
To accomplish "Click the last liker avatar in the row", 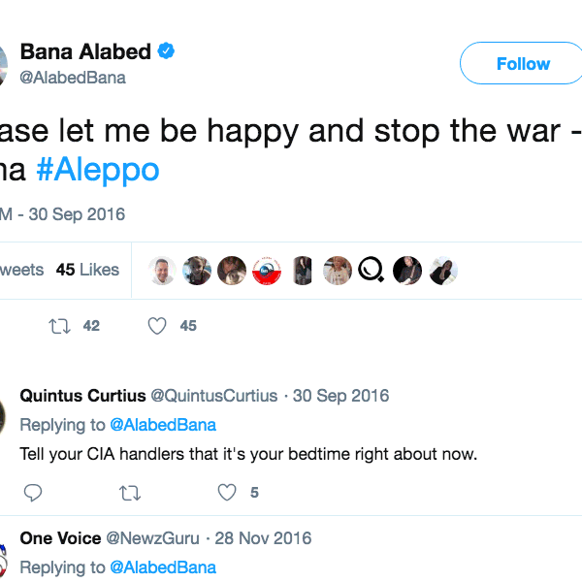I will point(442,271).
